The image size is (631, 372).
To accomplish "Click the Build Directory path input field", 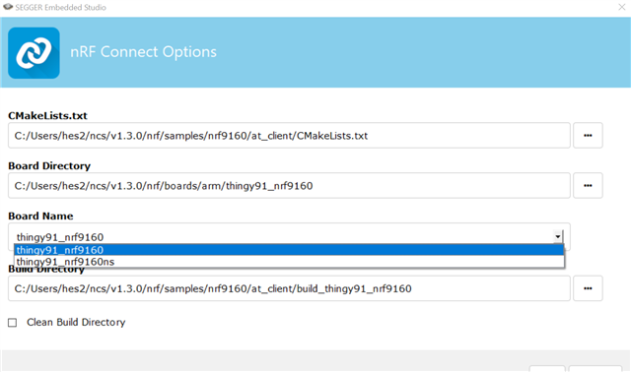I will click(289, 288).
